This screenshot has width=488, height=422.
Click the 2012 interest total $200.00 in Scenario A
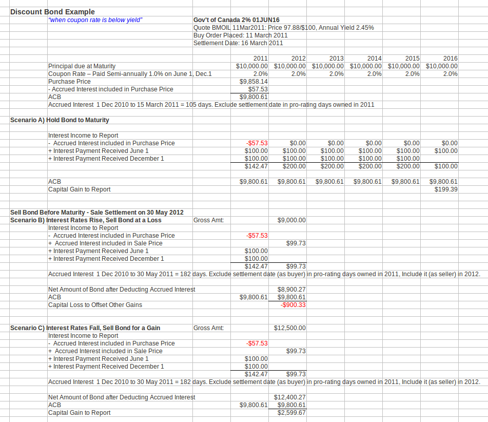(x=294, y=166)
